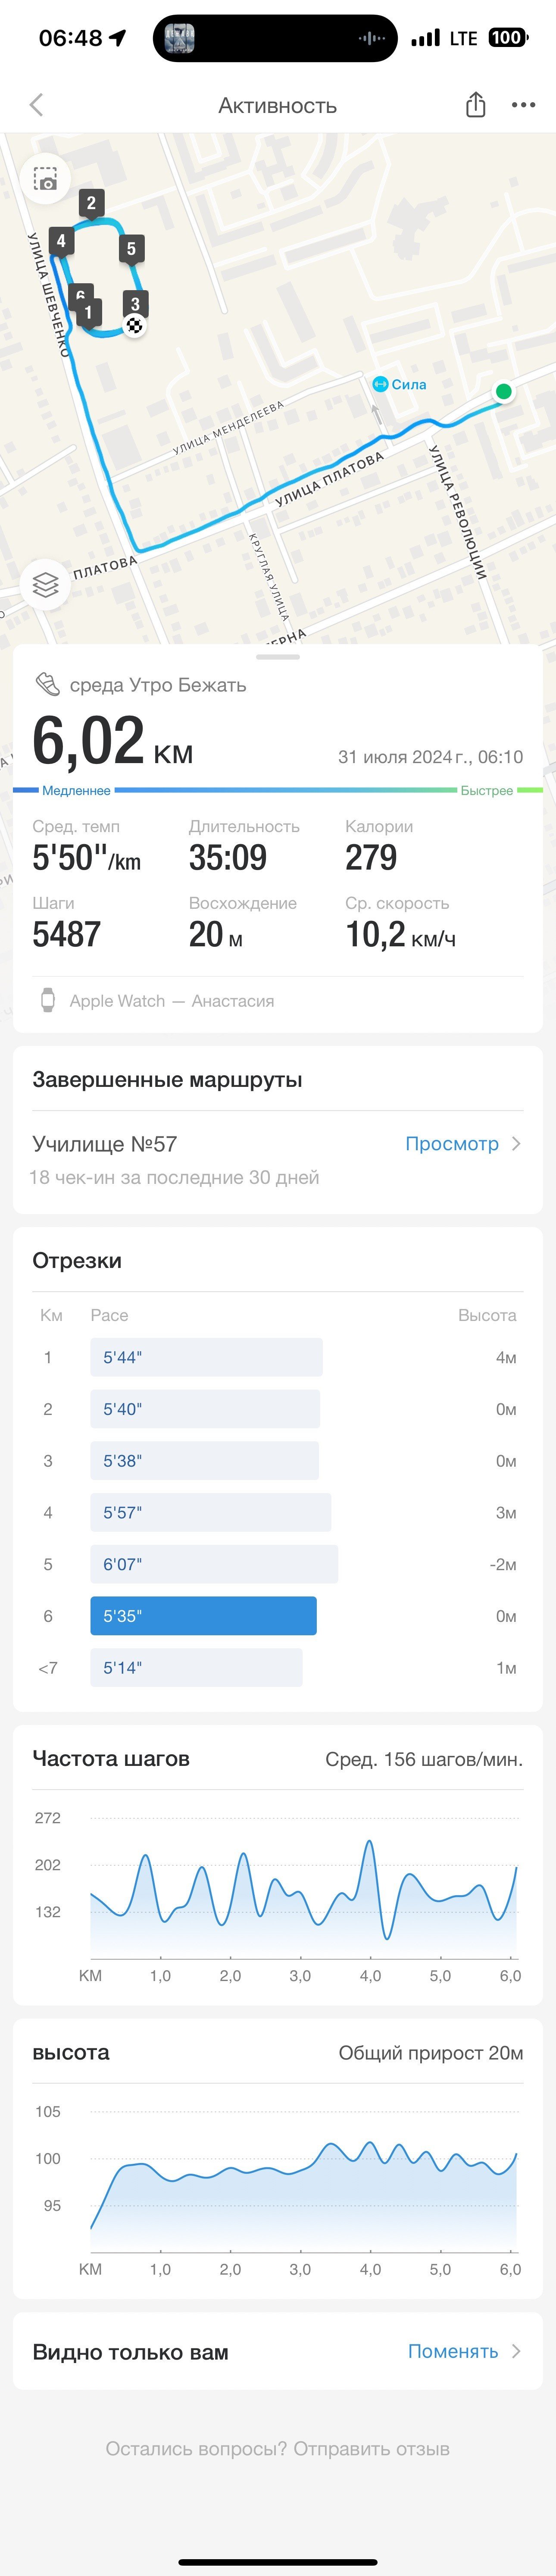The width and height of the screenshot is (556, 2576).
Task: Tap the green start point marker
Action: [x=504, y=391]
